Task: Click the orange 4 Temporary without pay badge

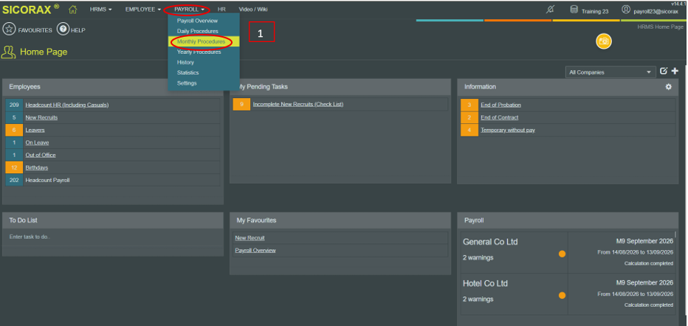Action: click(x=469, y=130)
